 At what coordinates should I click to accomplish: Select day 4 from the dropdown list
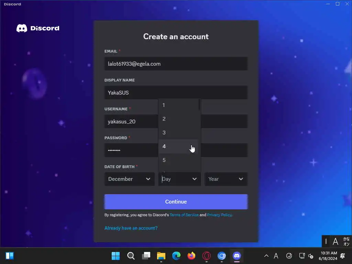pos(178,146)
